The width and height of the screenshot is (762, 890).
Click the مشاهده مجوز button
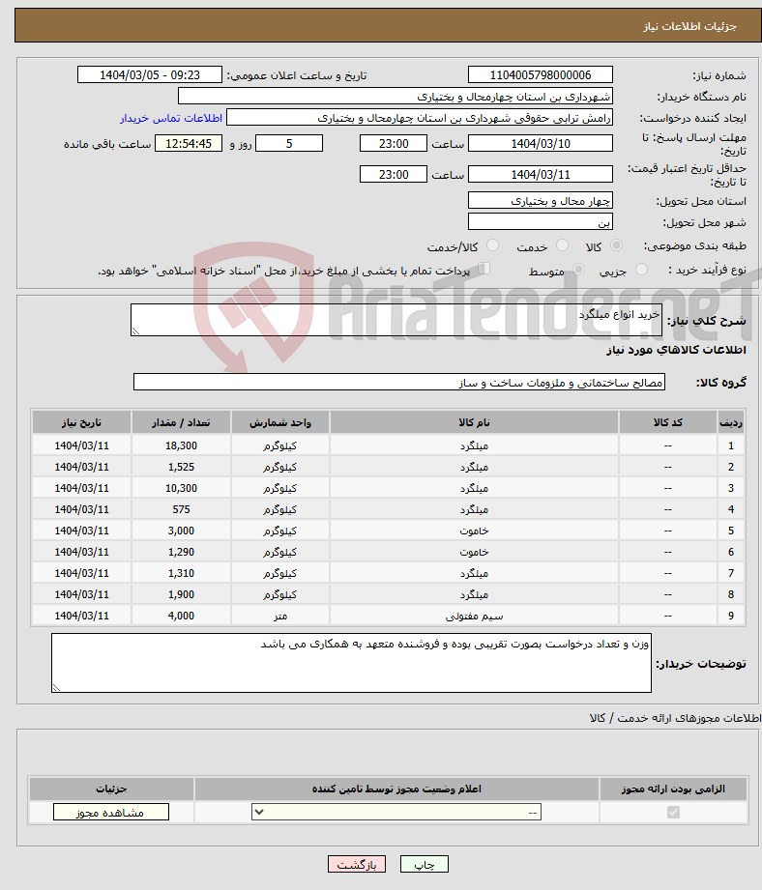tap(111, 813)
